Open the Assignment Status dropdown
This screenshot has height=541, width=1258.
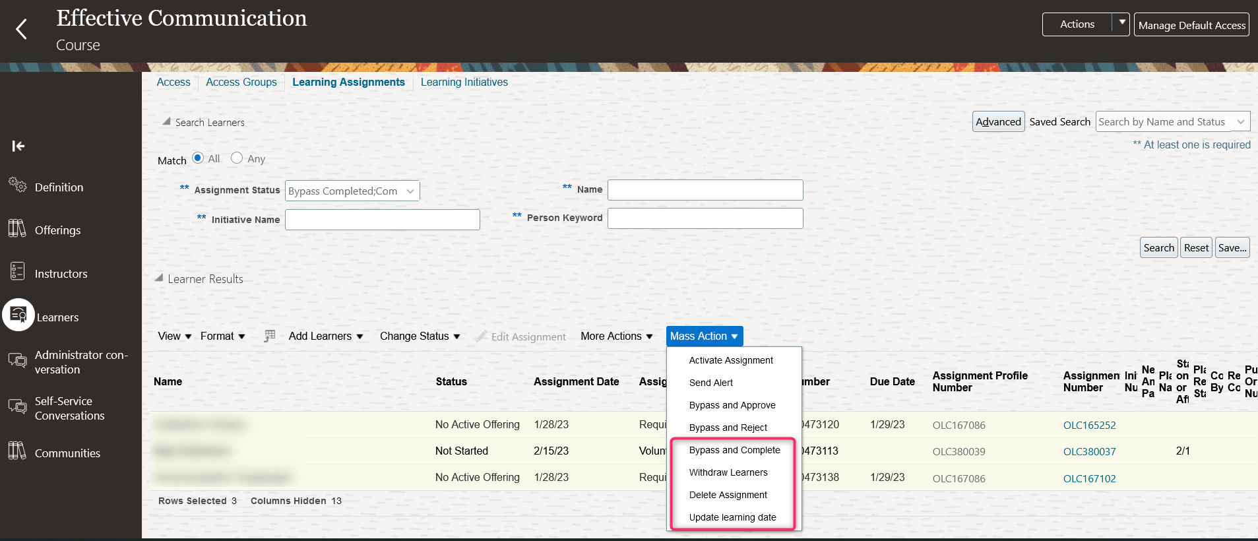pyautogui.click(x=352, y=191)
